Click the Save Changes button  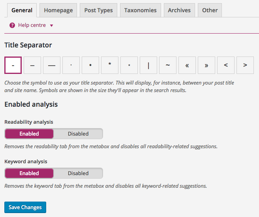[x=25, y=207]
